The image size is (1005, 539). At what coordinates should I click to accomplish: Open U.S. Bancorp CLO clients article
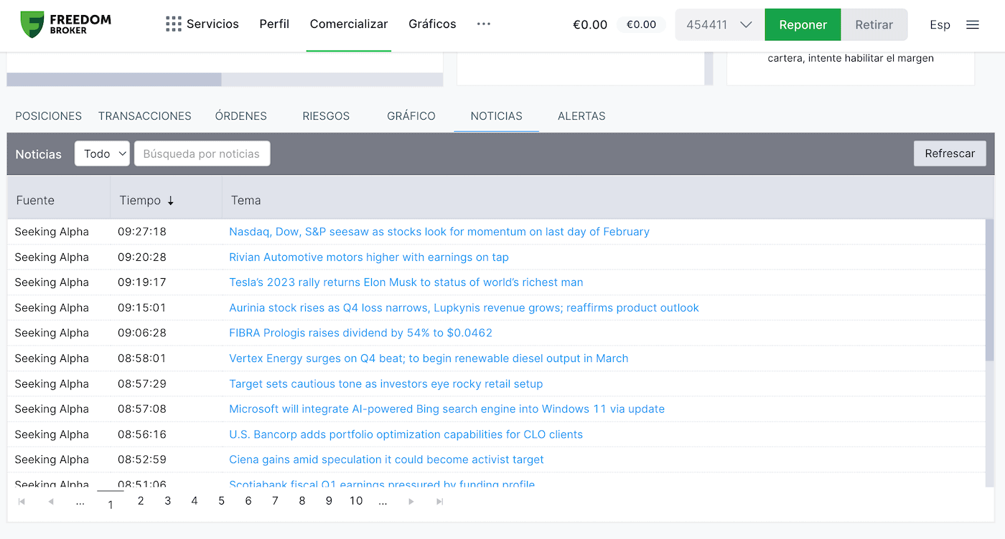[x=406, y=434]
